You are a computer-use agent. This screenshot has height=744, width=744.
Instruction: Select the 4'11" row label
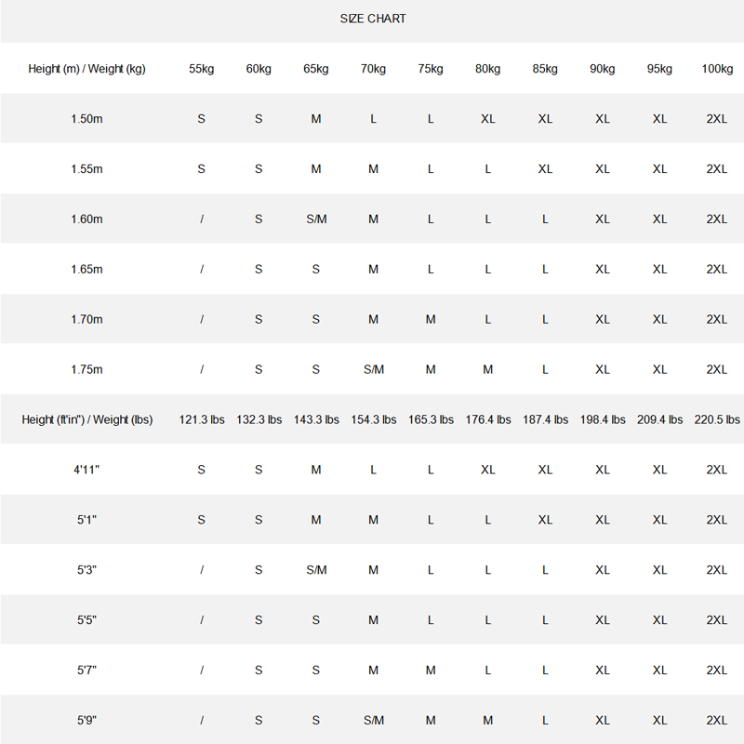[86, 470]
